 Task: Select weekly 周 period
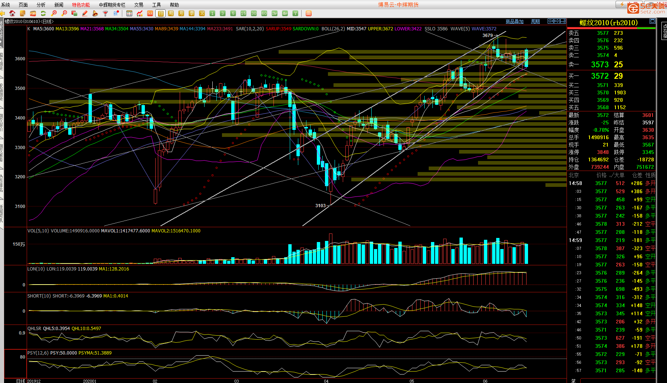tap(171, 13)
